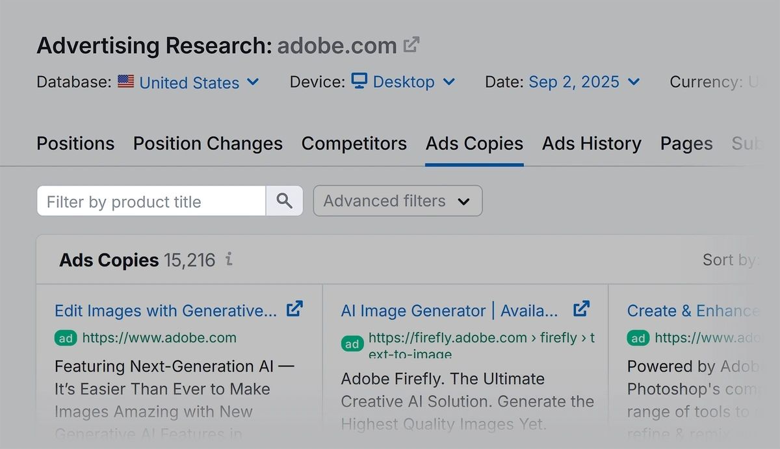The width and height of the screenshot is (780, 449).
Task: Open adobe.com external link icon in title
Action: coord(411,45)
